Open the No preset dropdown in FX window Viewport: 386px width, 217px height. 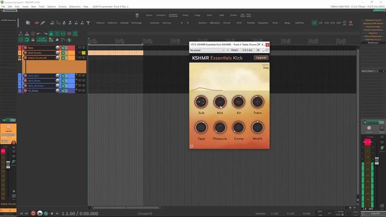pos(207,50)
